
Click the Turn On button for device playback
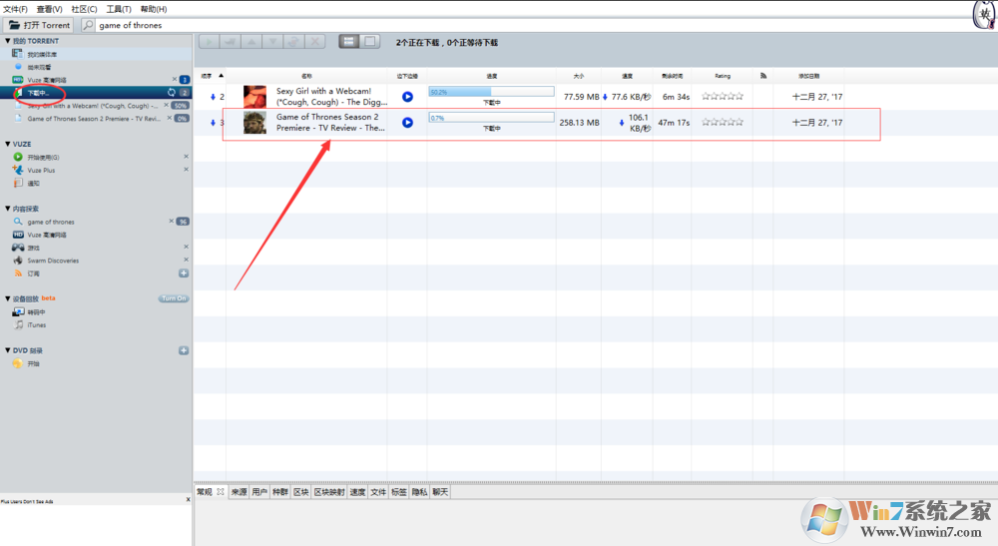pyautogui.click(x=173, y=298)
